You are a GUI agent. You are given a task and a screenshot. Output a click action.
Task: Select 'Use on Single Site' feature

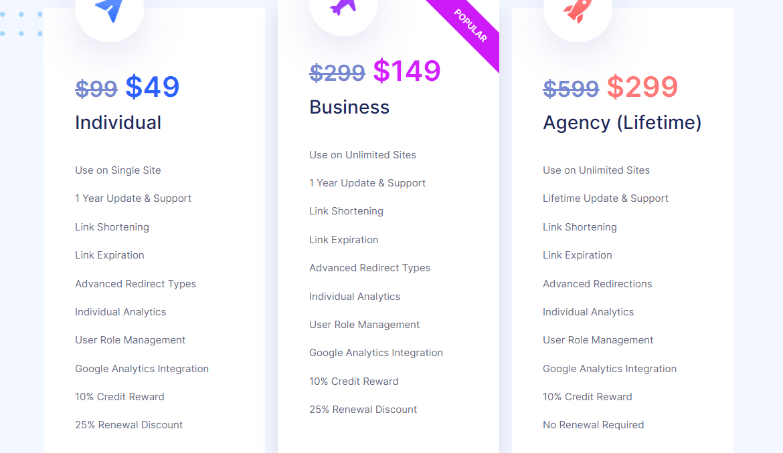pos(118,170)
